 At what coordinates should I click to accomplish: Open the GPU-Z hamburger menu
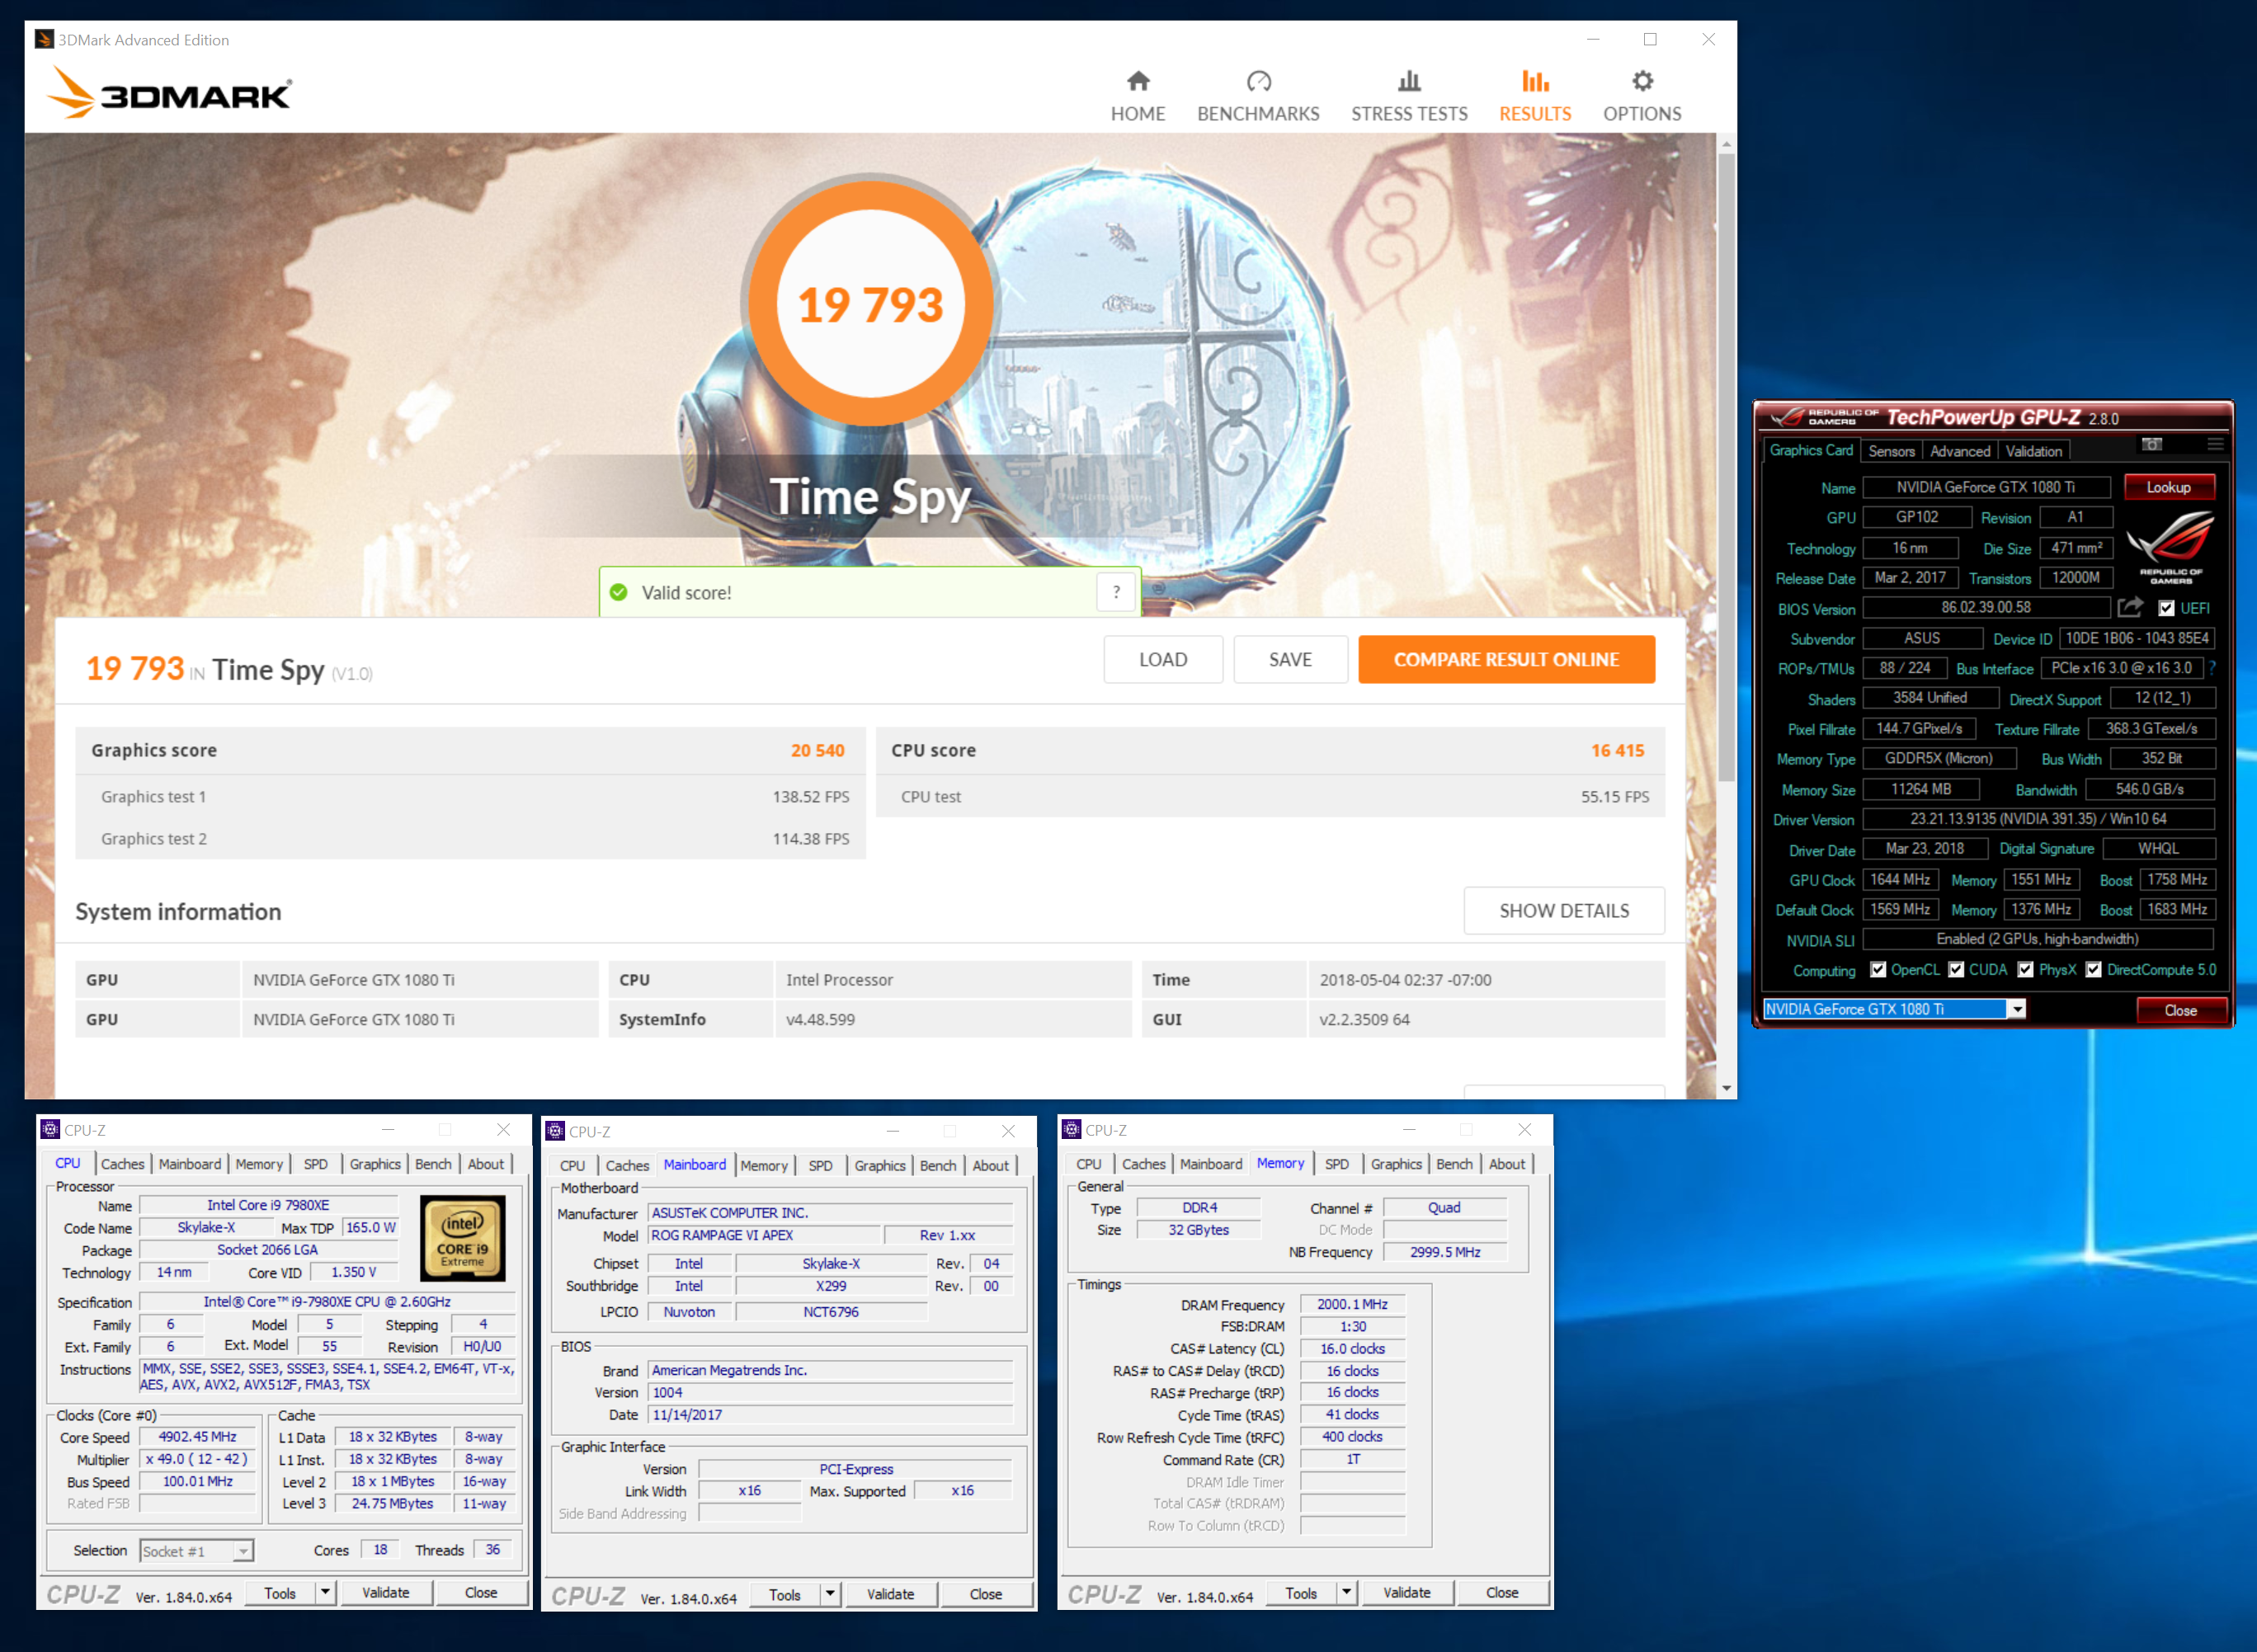pyautogui.click(x=2215, y=444)
